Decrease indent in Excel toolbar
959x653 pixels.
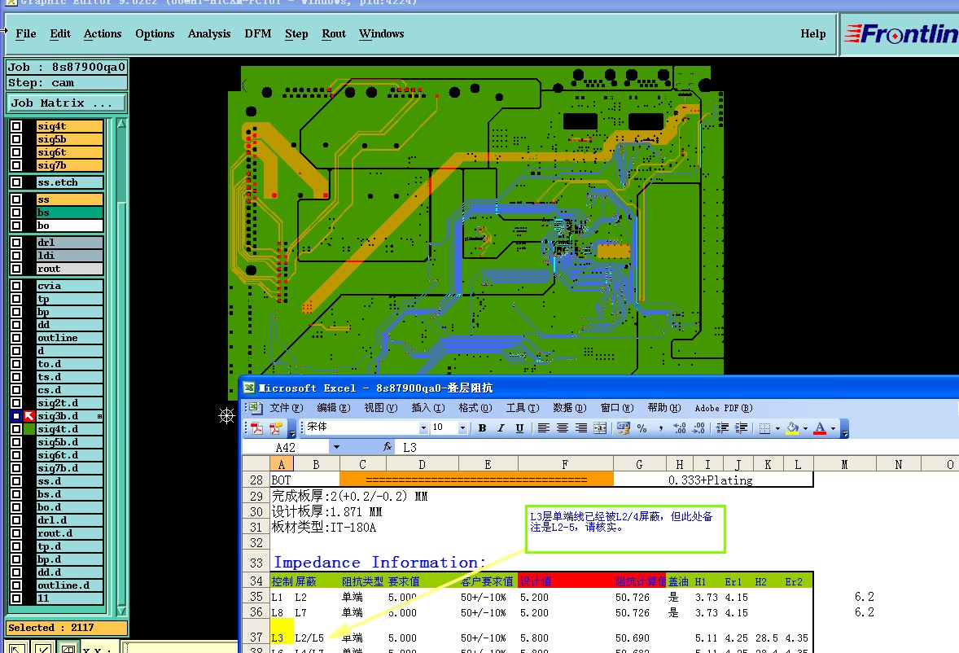(722, 428)
